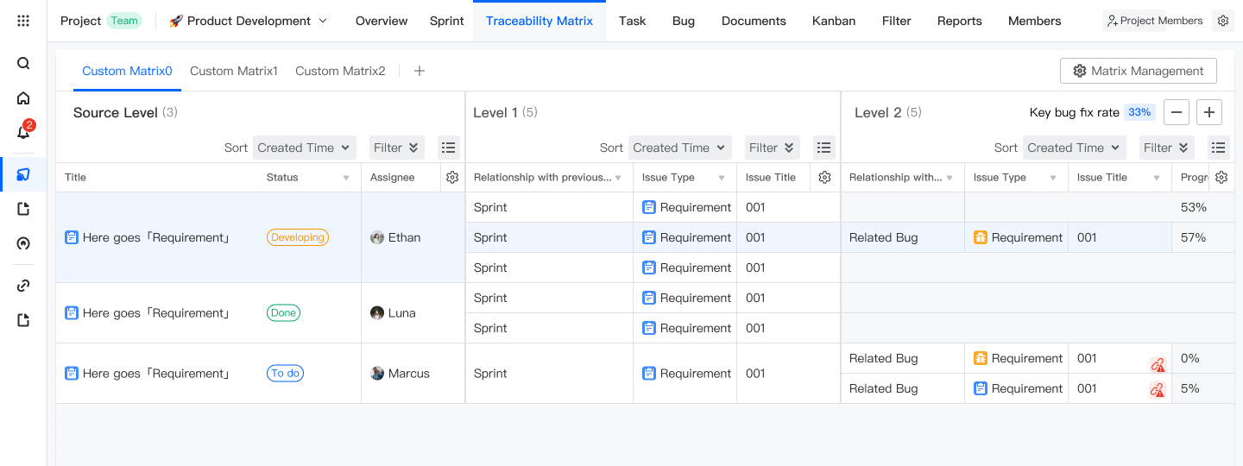
Task: Click the link chain icon in sidebar
Action: click(x=23, y=286)
